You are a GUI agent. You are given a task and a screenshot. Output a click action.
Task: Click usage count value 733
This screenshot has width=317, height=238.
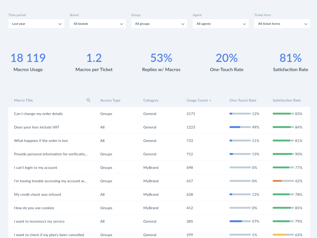[x=190, y=141]
